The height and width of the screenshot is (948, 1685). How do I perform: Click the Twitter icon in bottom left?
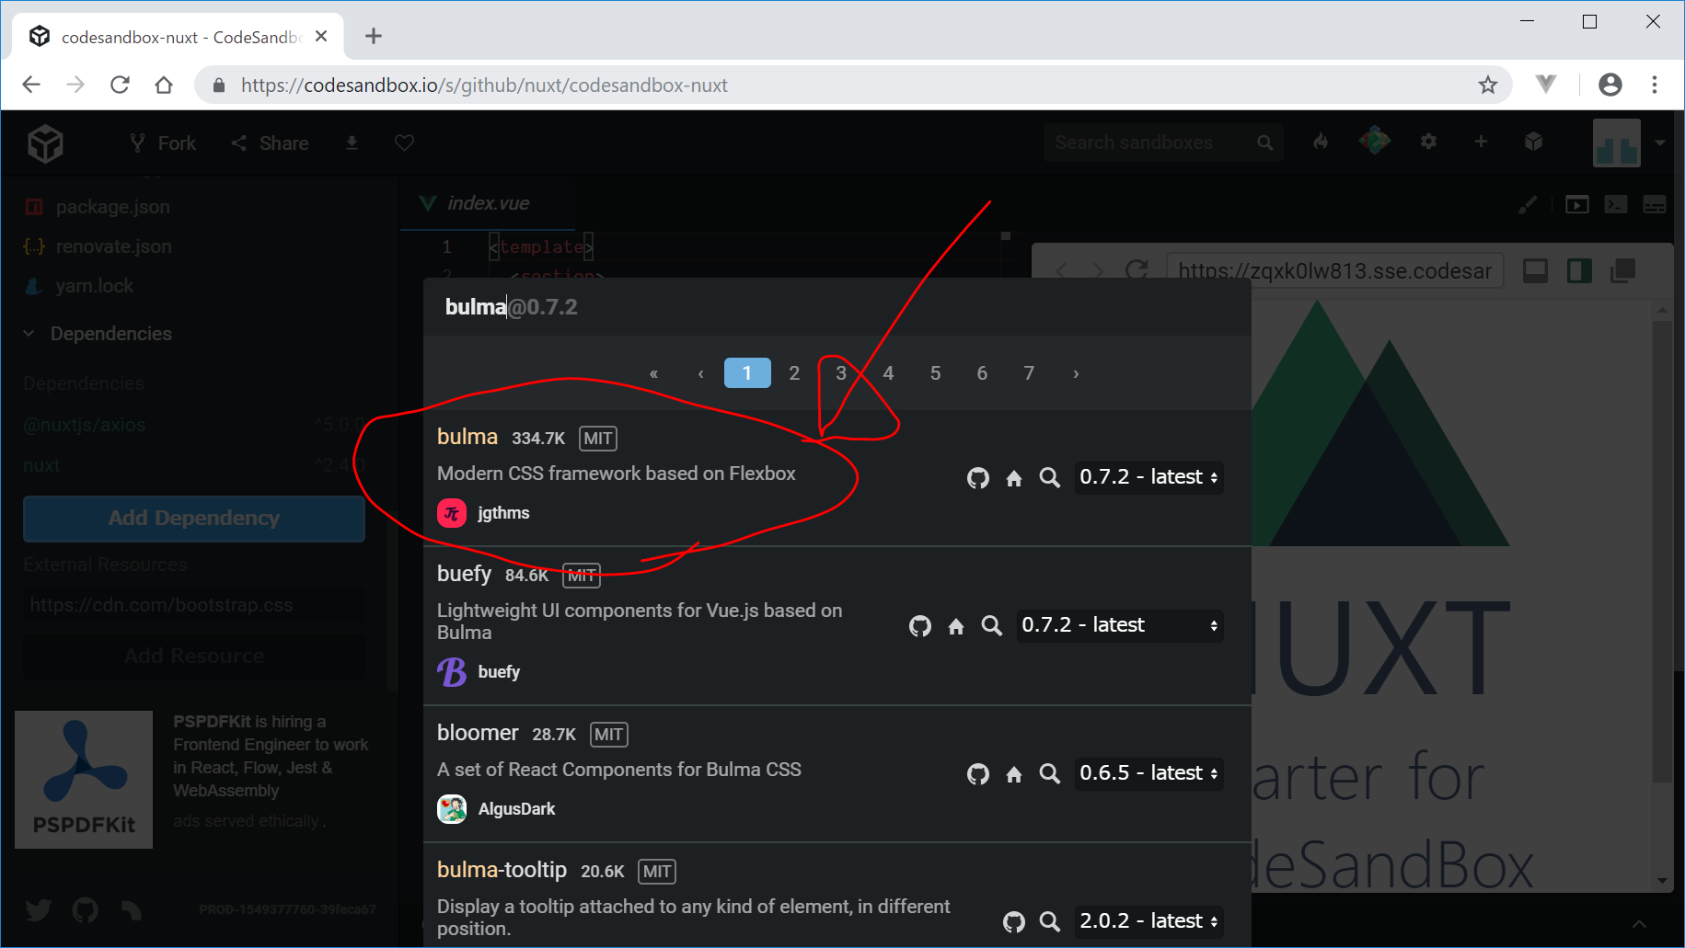39,910
